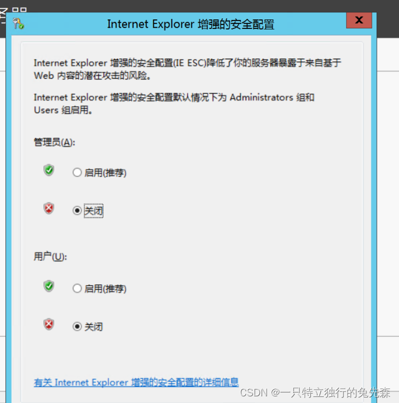This screenshot has width=399, height=403.
Task: Close the IE enhanced security dialog
Action: pos(359,20)
